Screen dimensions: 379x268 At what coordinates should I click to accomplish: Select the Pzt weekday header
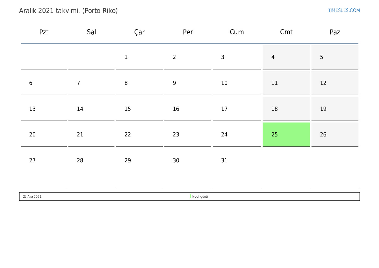pos(44,32)
